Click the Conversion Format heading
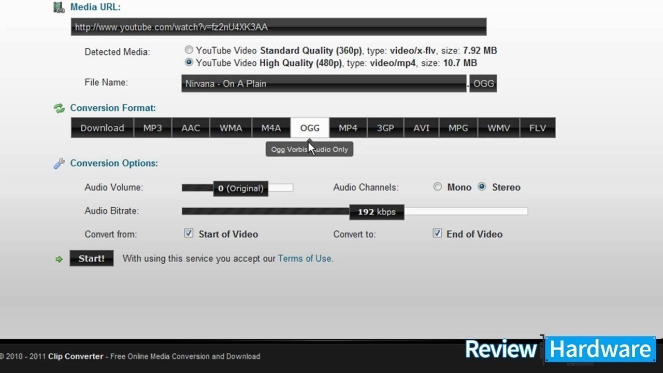663x373 pixels. [x=113, y=108]
